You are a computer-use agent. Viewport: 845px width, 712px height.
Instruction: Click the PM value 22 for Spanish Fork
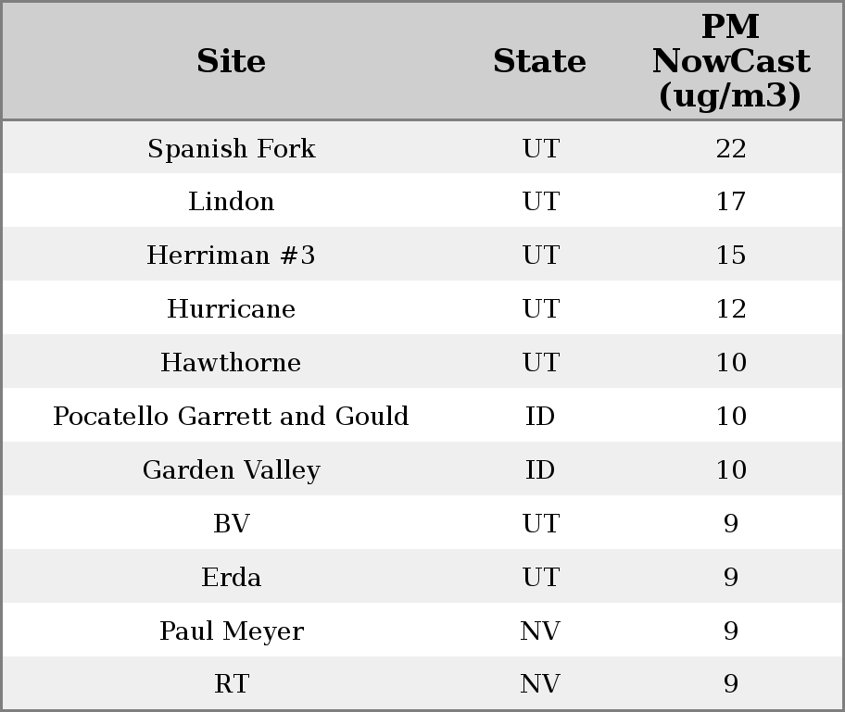coord(730,149)
